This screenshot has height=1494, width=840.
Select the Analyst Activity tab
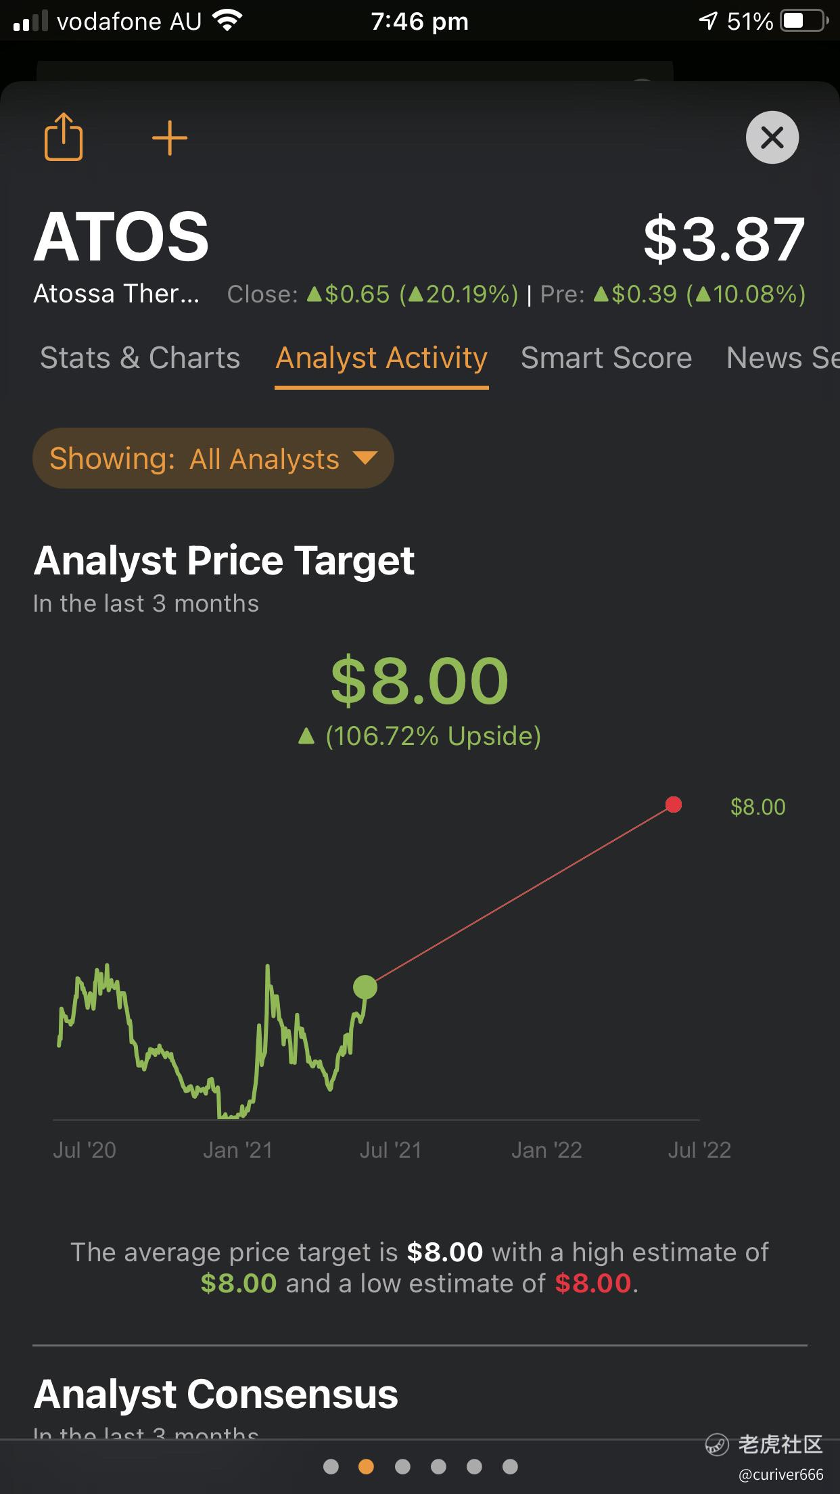[381, 358]
